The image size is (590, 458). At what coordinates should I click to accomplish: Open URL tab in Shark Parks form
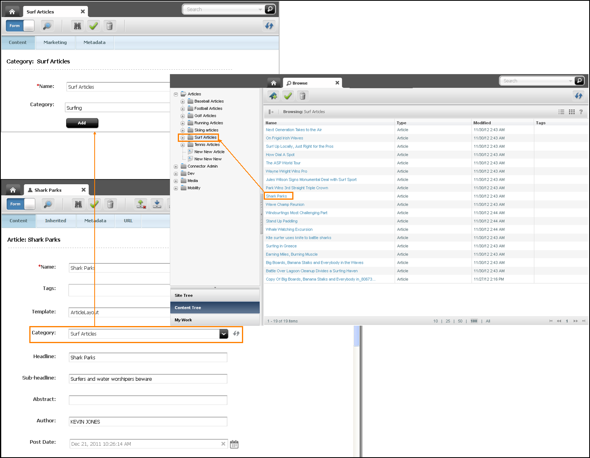click(128, 221)
